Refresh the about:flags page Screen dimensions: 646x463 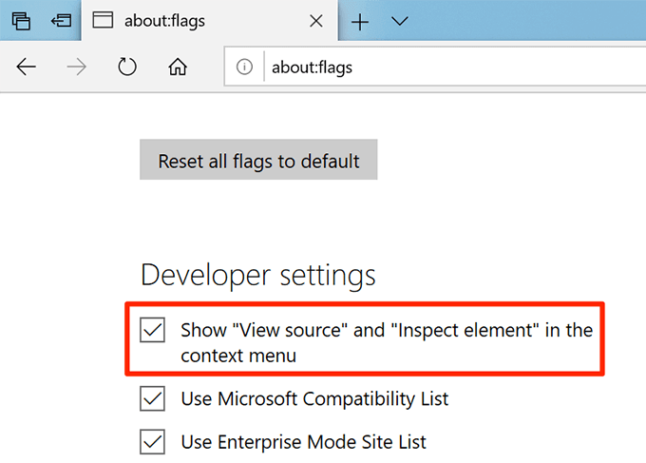[x=127, y=68]
